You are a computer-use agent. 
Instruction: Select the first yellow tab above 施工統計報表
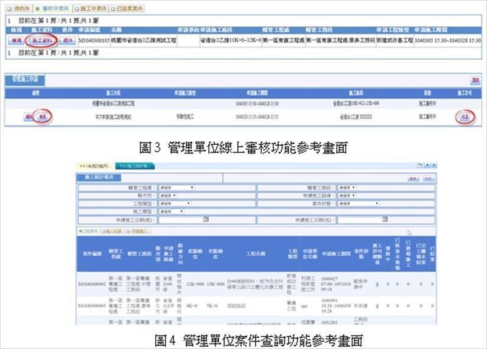click(96, 166)
